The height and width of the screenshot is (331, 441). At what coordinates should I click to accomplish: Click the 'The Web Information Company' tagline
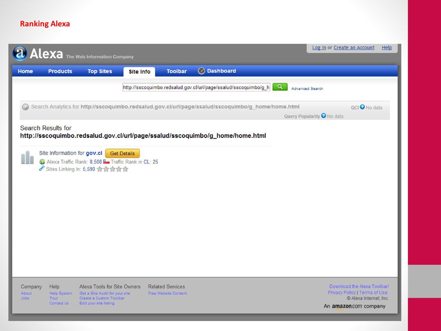[x=100, y=56]
